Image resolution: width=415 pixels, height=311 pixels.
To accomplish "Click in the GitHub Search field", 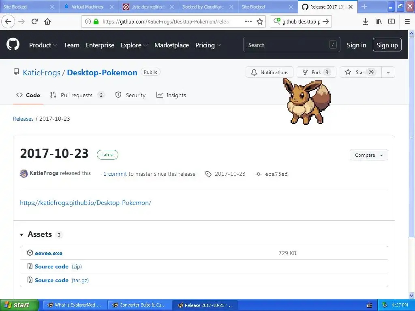I will click(x=291, y=45).
